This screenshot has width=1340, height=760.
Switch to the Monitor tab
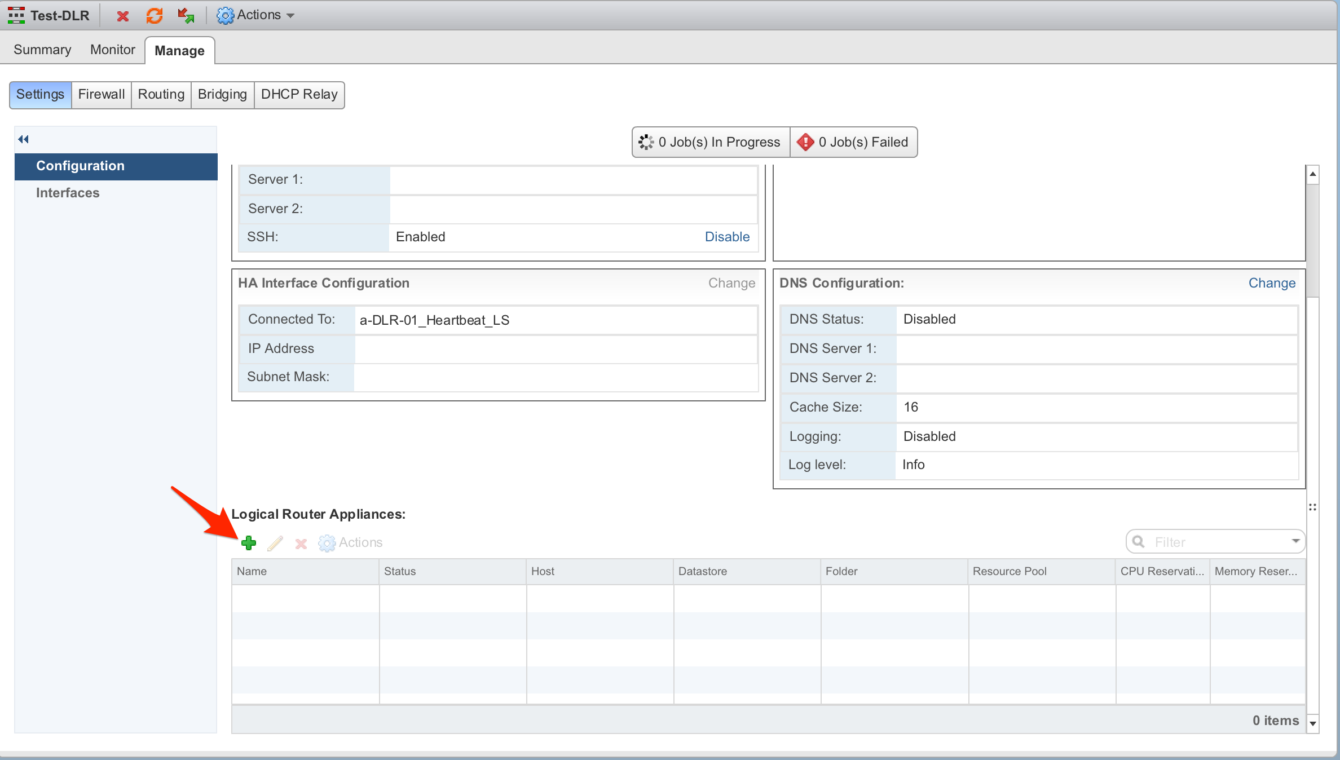tap(112, 50)
